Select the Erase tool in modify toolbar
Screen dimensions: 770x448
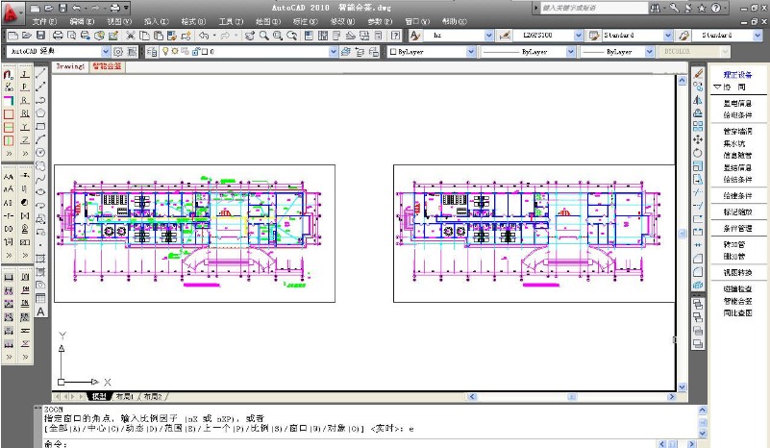pos(698,74)
